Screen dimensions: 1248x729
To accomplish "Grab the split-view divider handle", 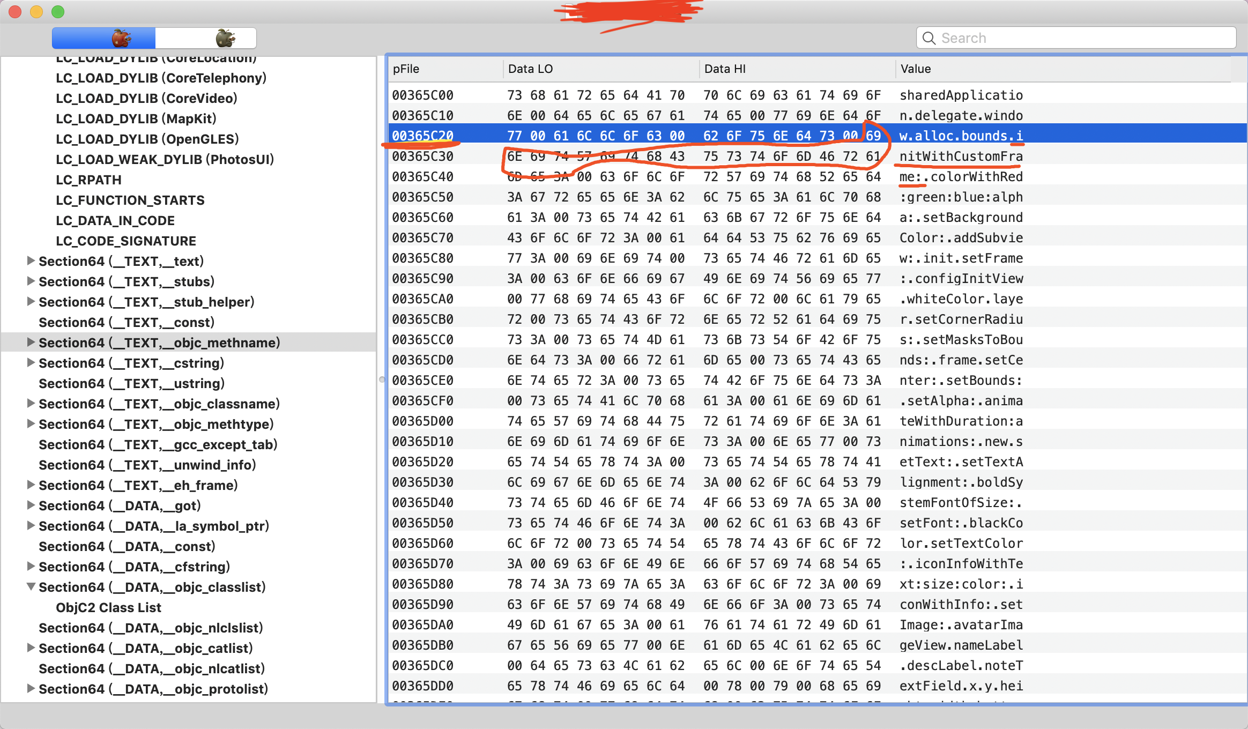I will pos(382,380).
